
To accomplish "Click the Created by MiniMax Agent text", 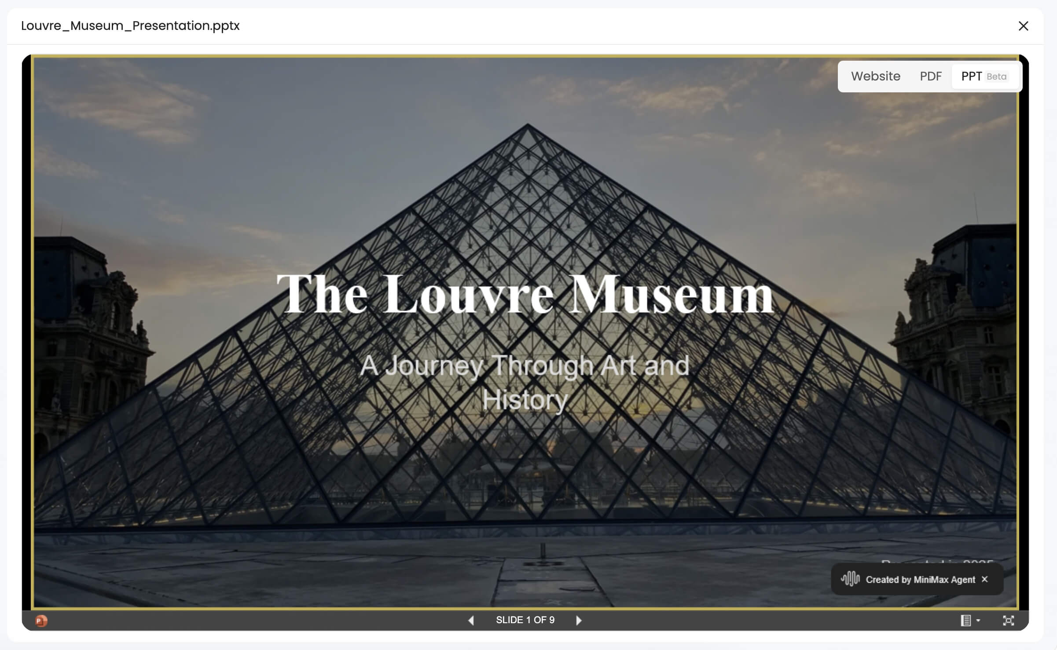I will pyautogui.click(x=921, y=580).
